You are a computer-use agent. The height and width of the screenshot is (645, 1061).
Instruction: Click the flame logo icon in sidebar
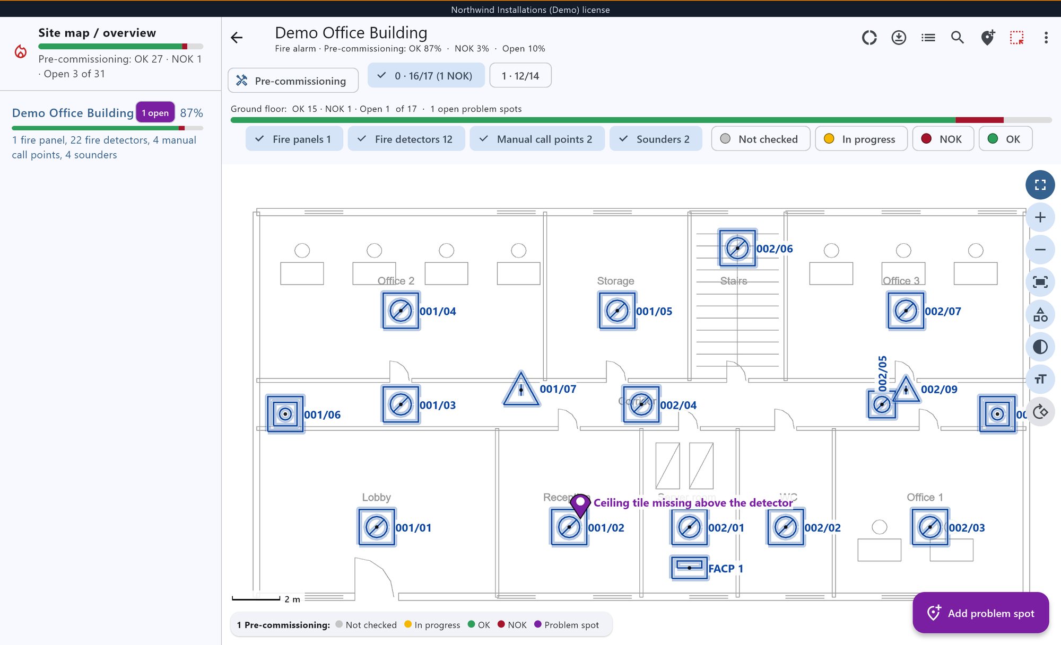21,51
